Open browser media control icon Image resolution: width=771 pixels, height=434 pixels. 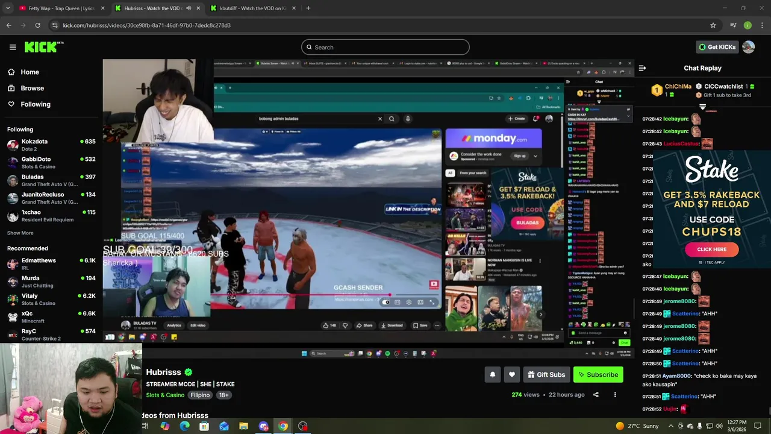733,25
